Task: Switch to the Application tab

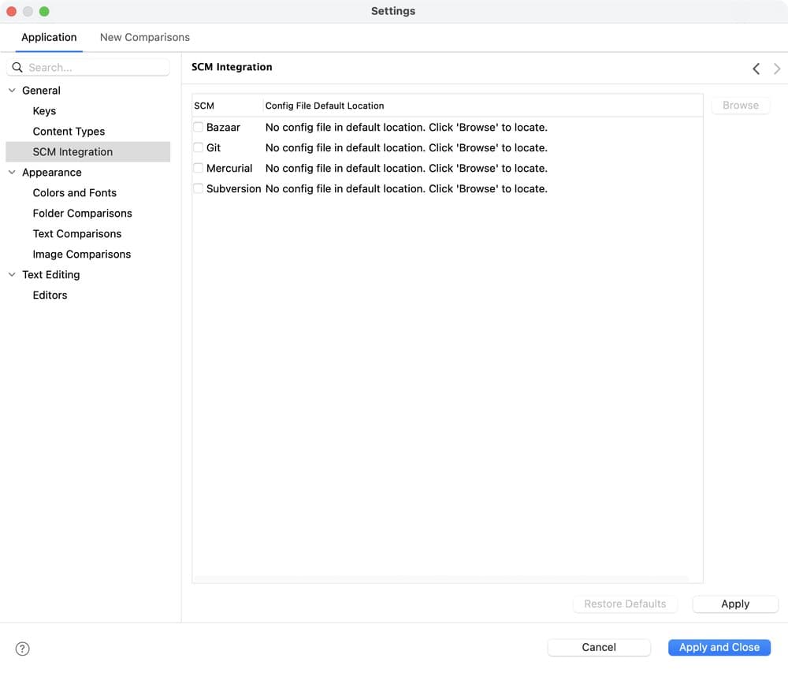Action: tap(49, 37)
